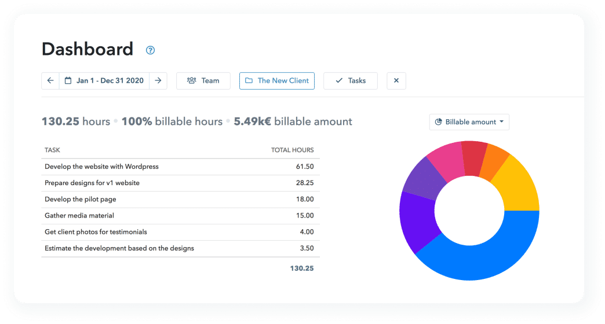605x324 pixels.
Task: Click the X to clear filters
Action: coord(396,81)
